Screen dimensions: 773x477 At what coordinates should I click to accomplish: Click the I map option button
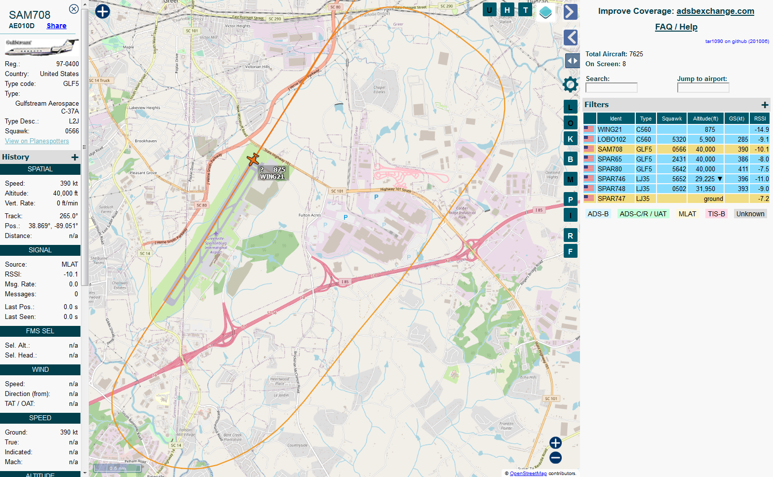point(571,215)
